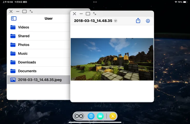Tap the multitasking three-dots at top

tap(95, 2)
